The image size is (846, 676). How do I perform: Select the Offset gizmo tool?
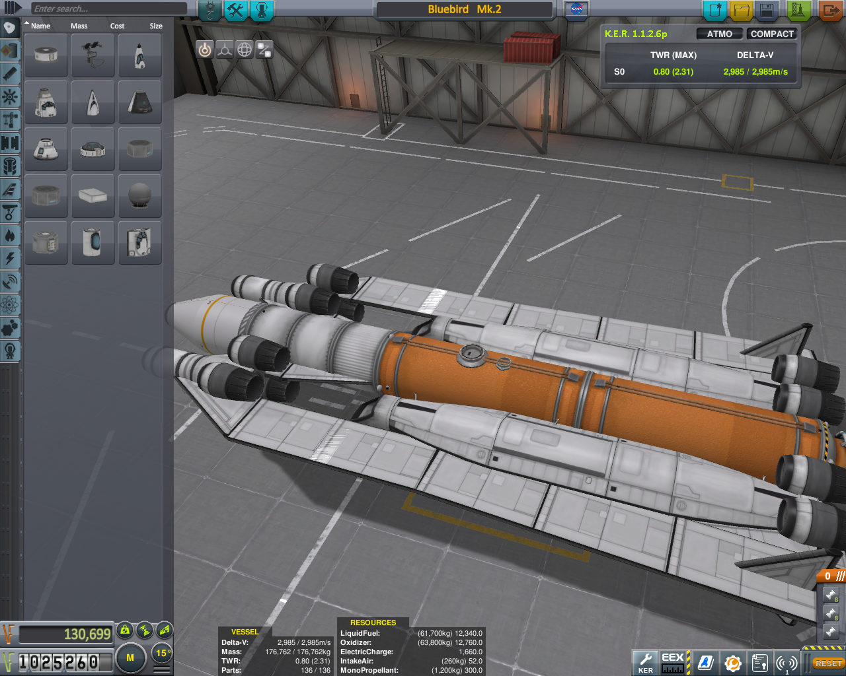point(225,50)
